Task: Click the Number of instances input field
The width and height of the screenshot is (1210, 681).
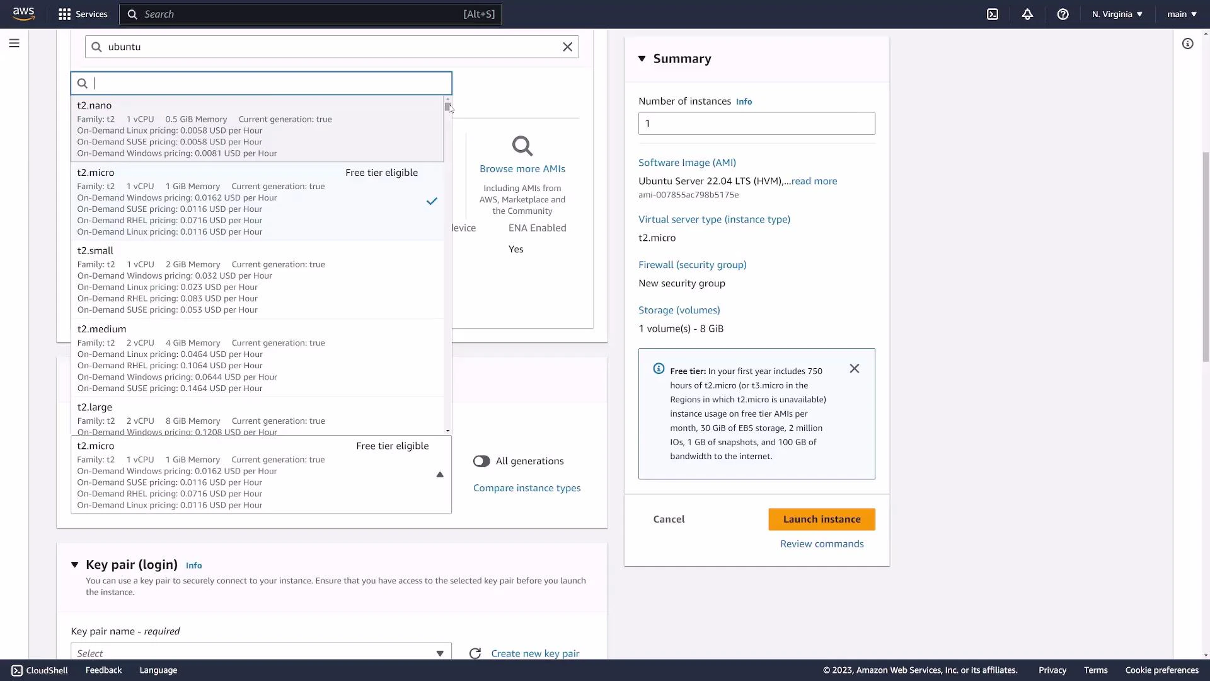Action: (x=756, y=123)
